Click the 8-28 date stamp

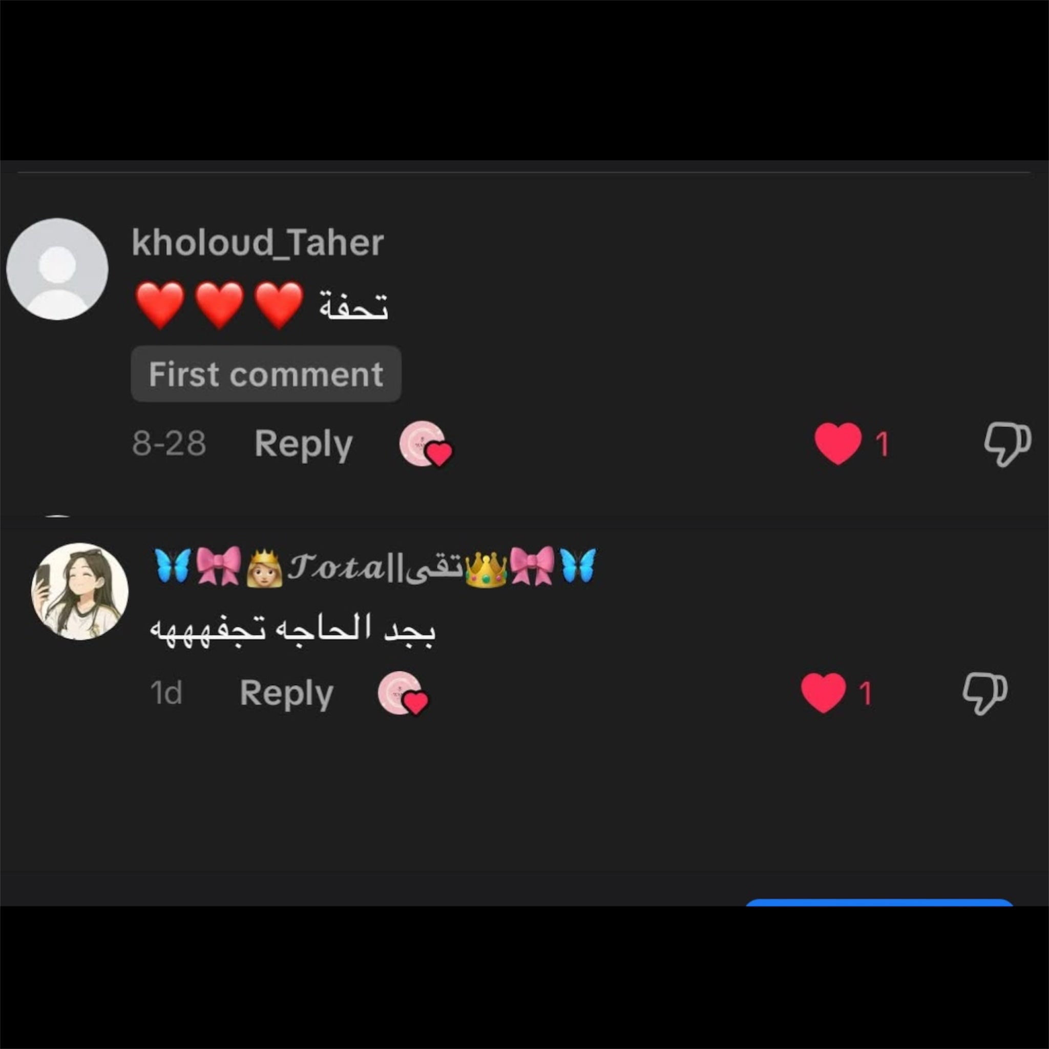(170, 444)
